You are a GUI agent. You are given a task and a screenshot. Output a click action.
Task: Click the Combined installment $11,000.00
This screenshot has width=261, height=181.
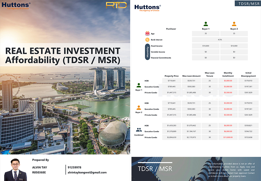click(228, 137)
